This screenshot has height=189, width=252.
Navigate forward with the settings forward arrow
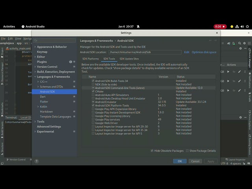[215, 41]
